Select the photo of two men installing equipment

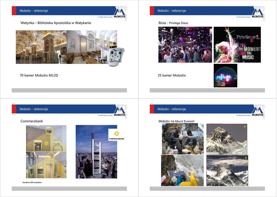(183, 139)
